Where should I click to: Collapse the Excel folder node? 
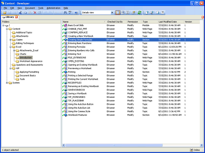click(x=11, y=47)
